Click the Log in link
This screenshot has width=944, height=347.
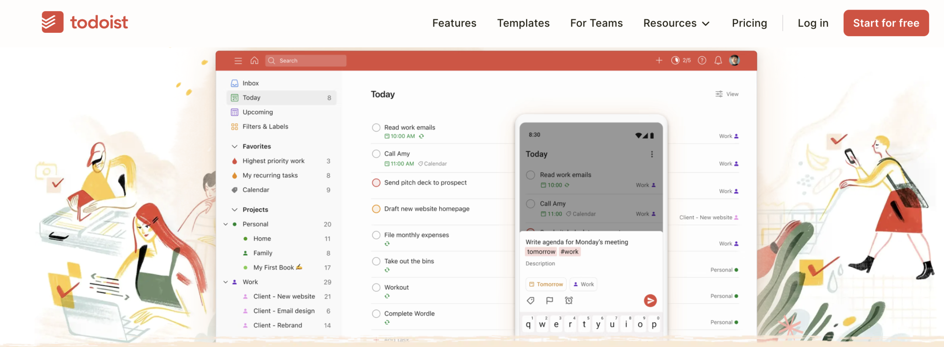tap(813, 23)
